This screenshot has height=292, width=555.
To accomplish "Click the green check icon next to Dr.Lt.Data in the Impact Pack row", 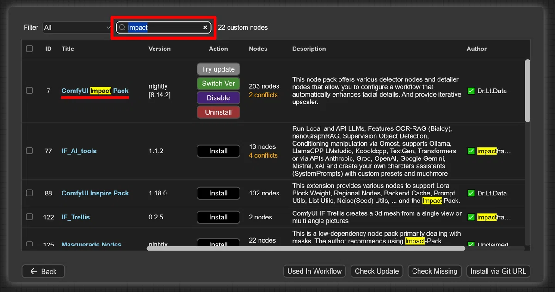I will click(471, 91).
